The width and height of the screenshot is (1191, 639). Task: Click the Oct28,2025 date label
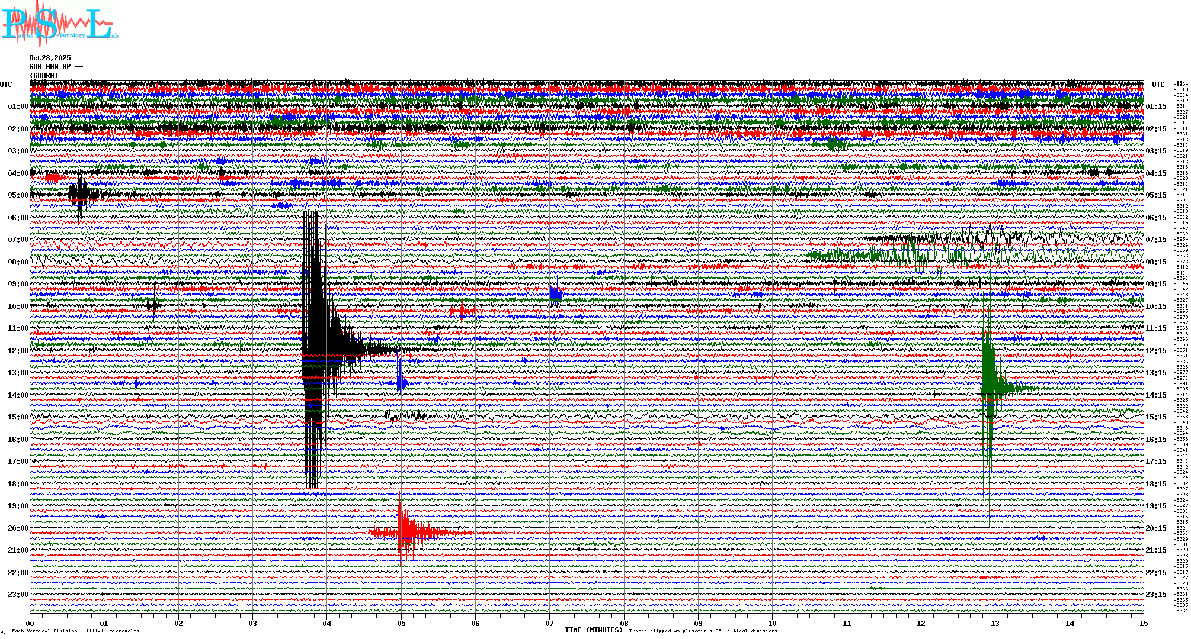(x=50, y=58)
